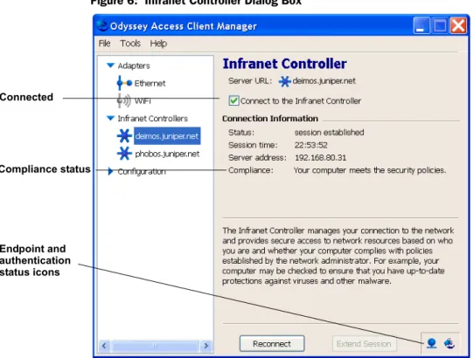Select deimos.juniper.net controller entry
This screenshot has height=358, width=474.
tap(167, 136)
